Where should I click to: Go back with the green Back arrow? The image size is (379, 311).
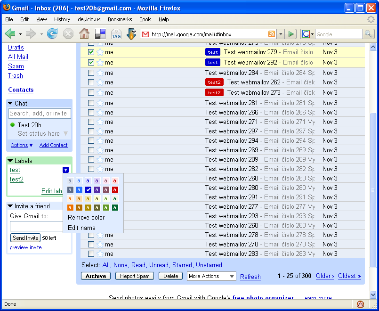tap(10, 34)
